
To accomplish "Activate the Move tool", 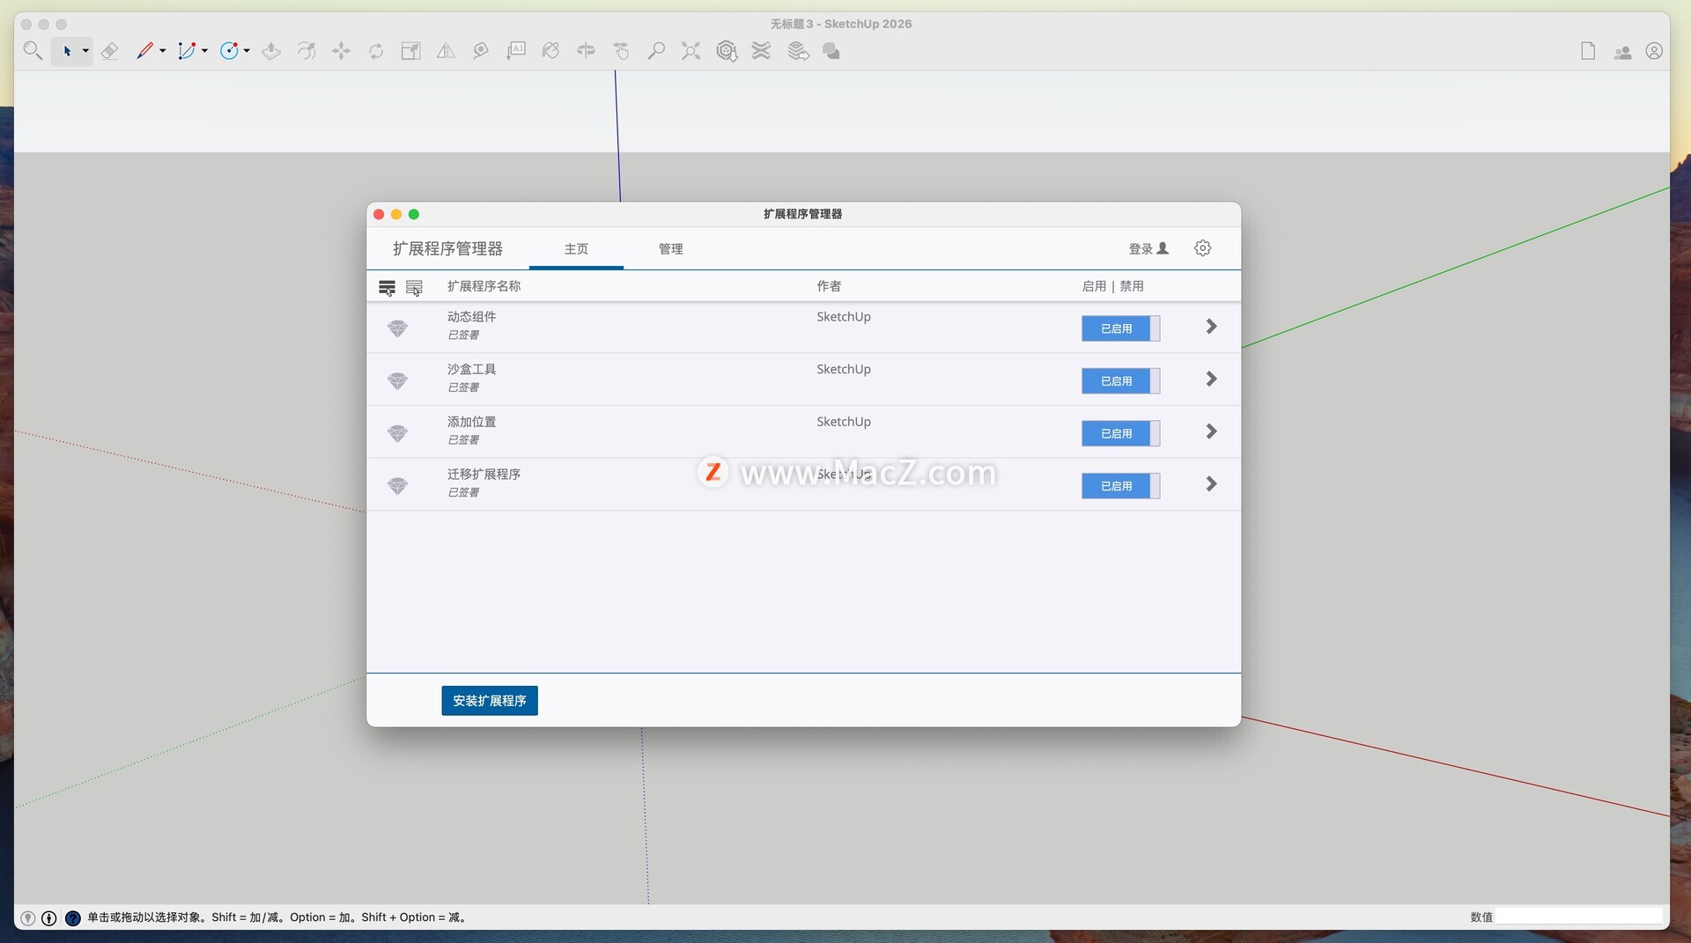I will click(341, 51).
